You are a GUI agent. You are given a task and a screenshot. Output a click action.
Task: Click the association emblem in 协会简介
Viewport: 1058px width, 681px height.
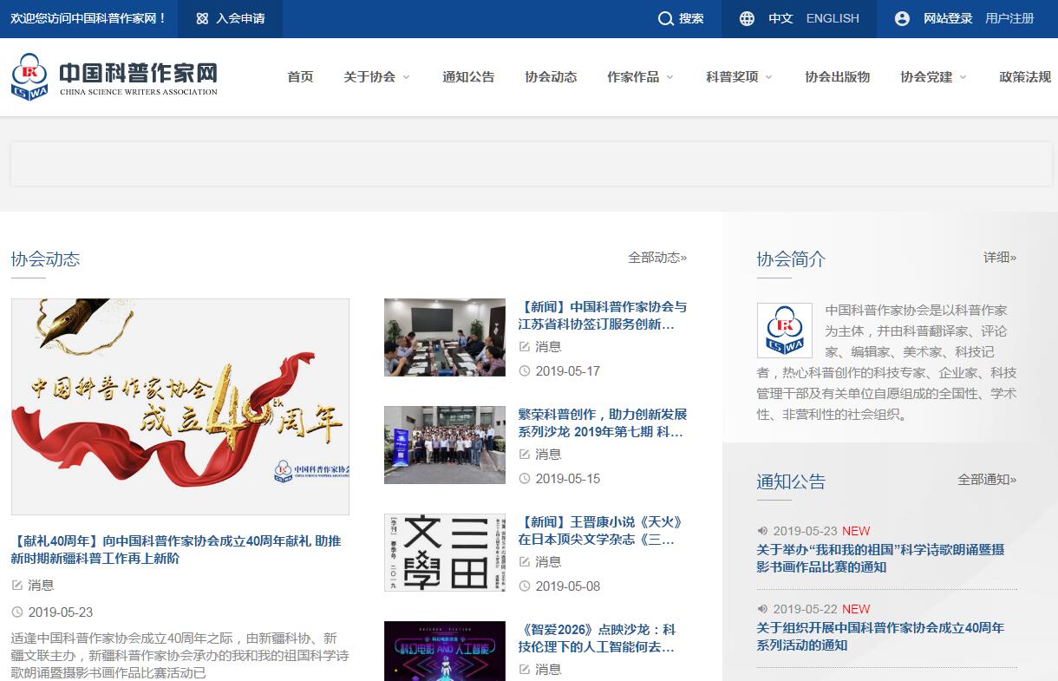(784, 331)
